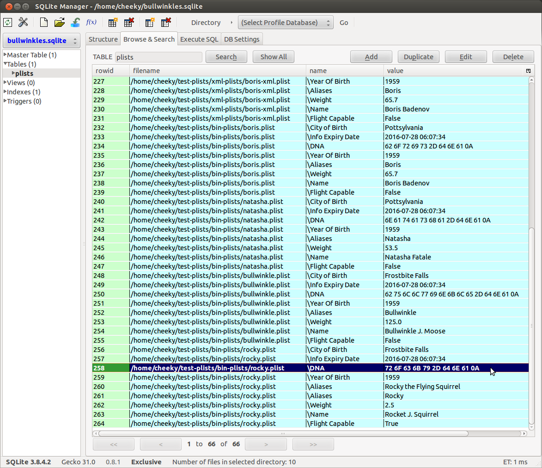Expand the Master Table (1) node
Viewport: 542px width, 468px height.
pyautogui.click(x=5, y=55)
